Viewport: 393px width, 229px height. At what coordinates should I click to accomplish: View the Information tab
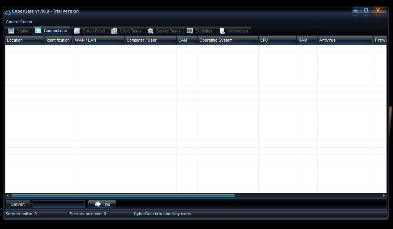[233, 31]
